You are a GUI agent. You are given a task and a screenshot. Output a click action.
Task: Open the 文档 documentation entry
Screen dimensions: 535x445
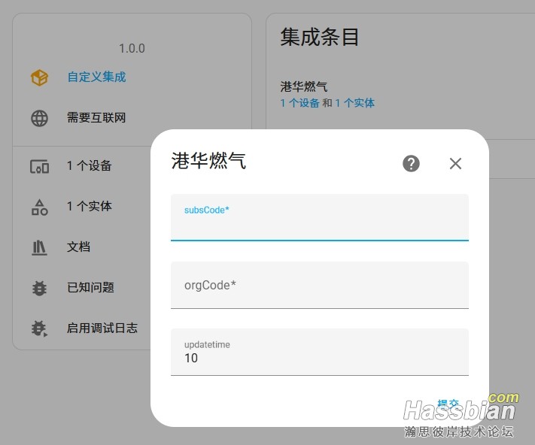(x=78, y=247)
